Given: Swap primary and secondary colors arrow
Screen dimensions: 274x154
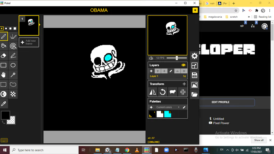Looking at the screenshot, I should (x=3, y=122).
